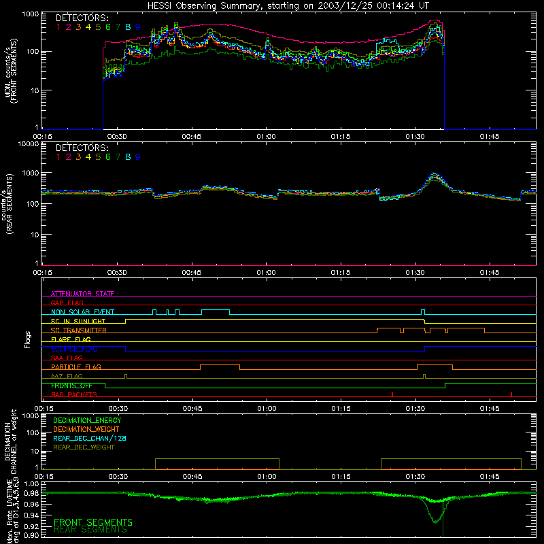Click the AAZ_FLAG pulse near 00:32
The height and width of the screenshot is (544, 544).
(x=126, y=377)
